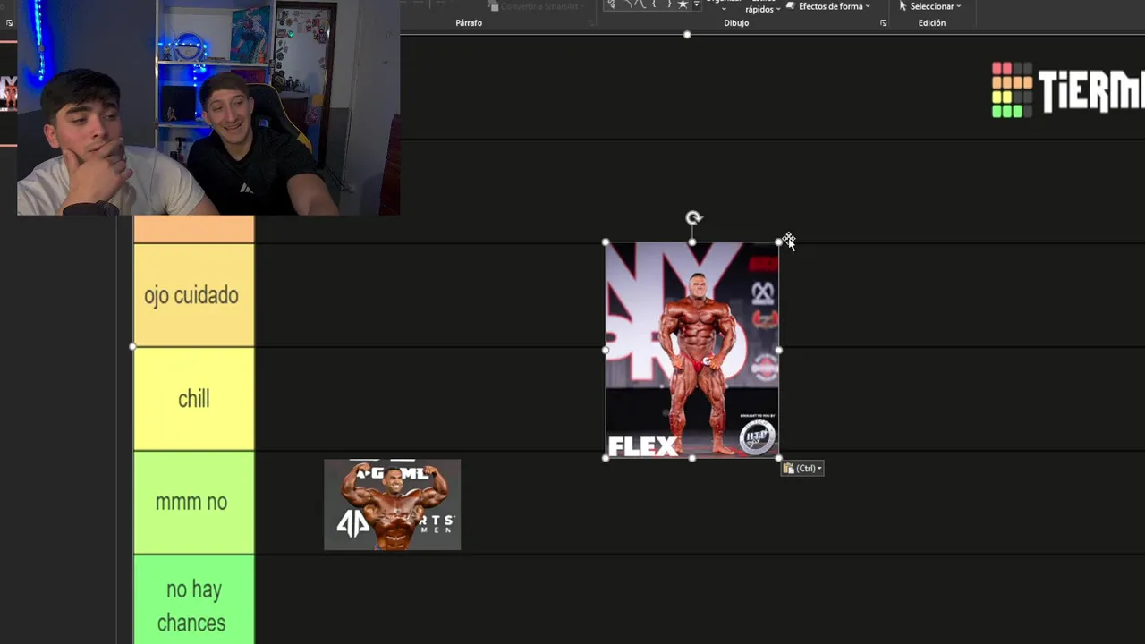Image resolution: width=1145 pixels, height=644 pixels.
Task: Click the top-left corner handle of the photo
Action: [x=606, y=242]
